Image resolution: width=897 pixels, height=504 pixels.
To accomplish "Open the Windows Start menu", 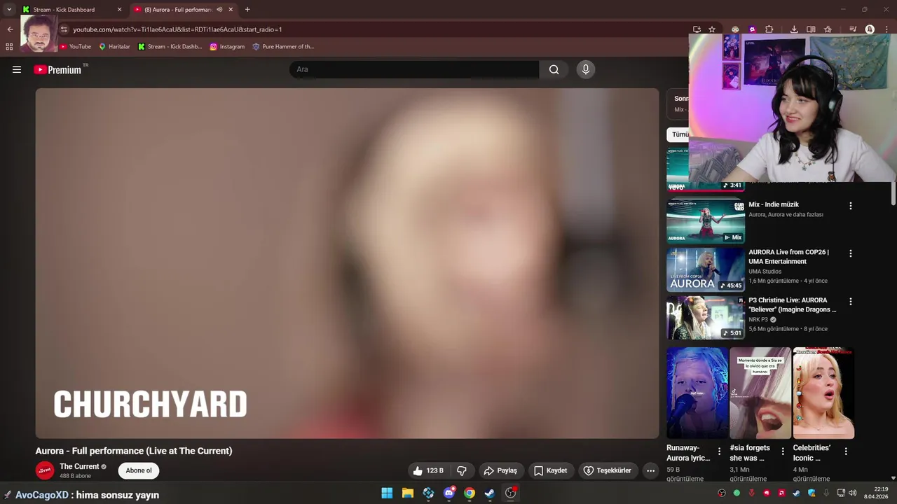I will click(387, 493).
